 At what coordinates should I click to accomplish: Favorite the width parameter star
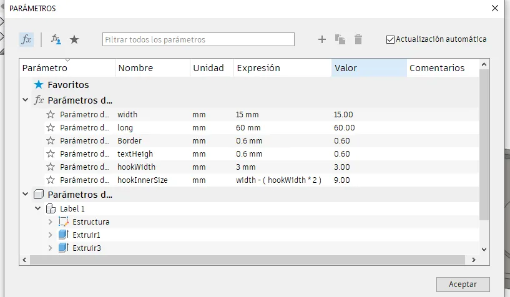click(x=51, y=115)
